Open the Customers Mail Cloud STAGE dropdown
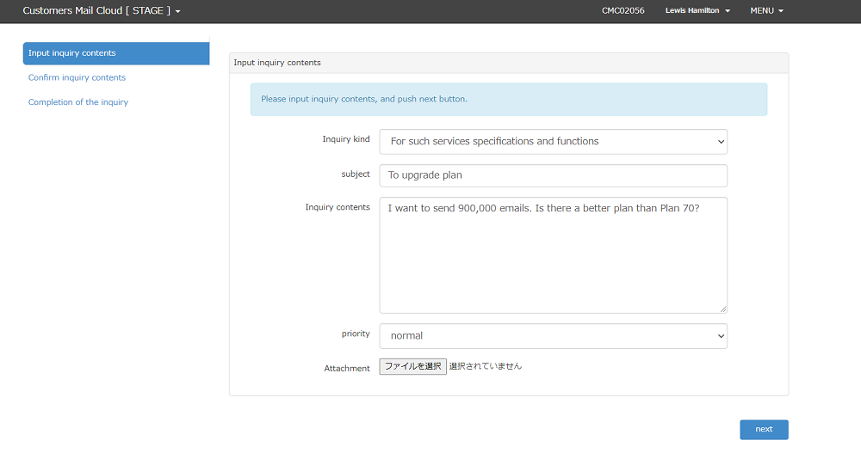This screenshot has height=459, width=861. pyautogui.click(x=101, y=10)
